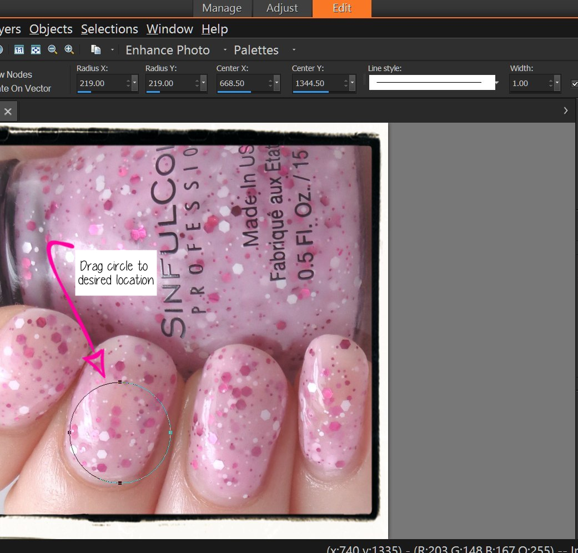Click the right arrow next to the image tab
The height and width of the screenshot is (553, 578).
point(566,110)
